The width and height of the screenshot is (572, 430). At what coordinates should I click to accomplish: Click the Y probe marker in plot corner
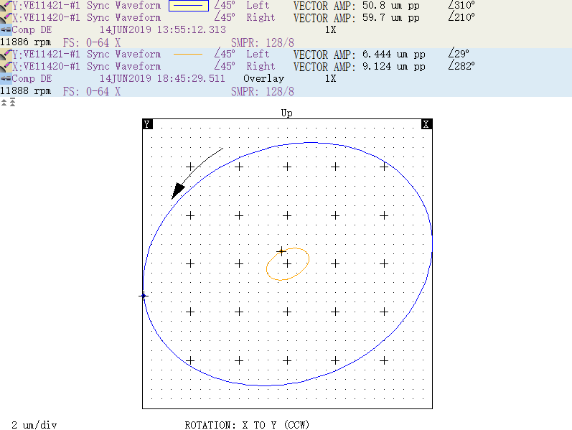pyautogui.click(x=147, y=124)
